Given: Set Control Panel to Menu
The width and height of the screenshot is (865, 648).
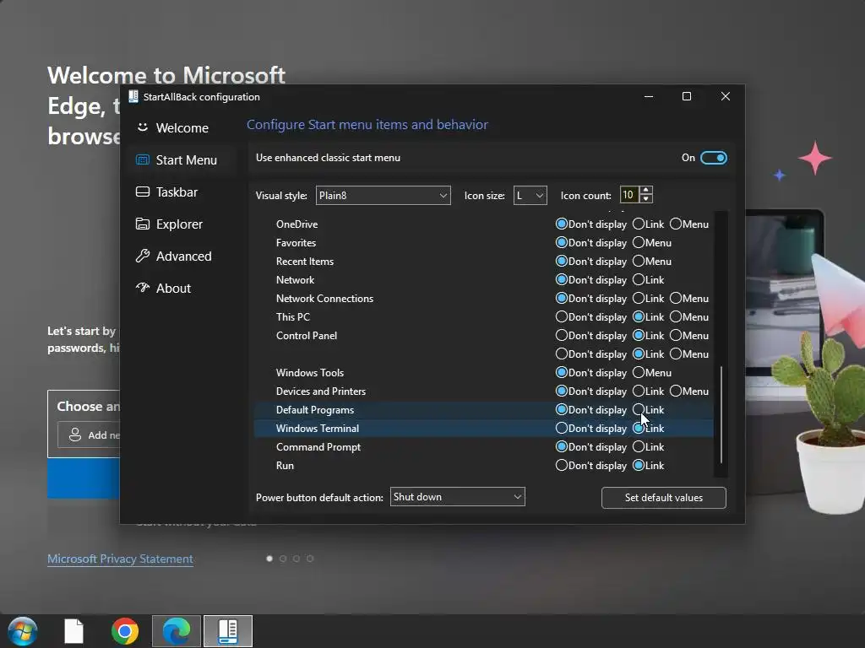Looking at the screenshot, I should pos(676,336).
